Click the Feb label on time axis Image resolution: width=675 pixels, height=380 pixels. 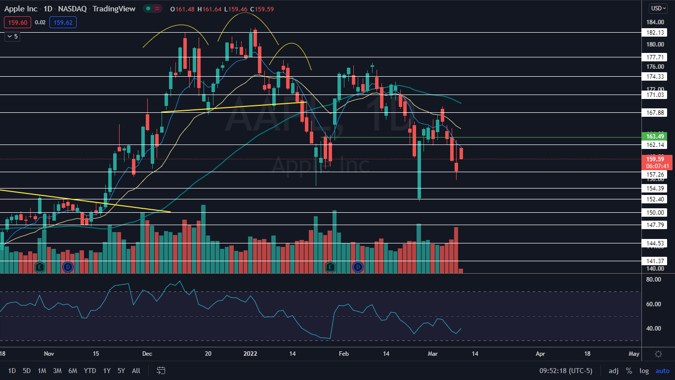(x=343, y=354)
